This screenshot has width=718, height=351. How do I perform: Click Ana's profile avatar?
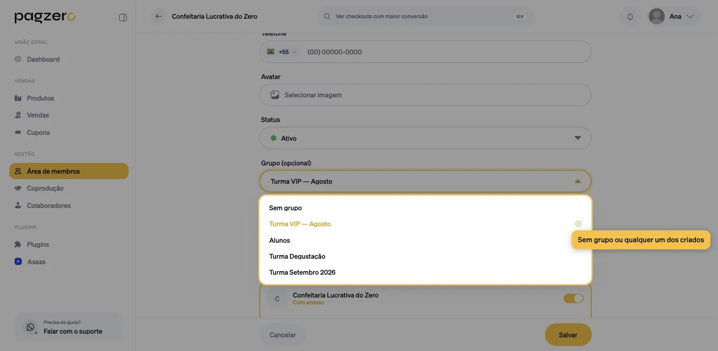pos(657,16)
